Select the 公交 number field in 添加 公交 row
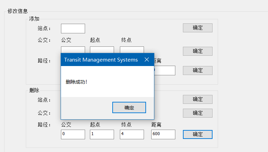The image size is (268, 152). coord(73,50)
